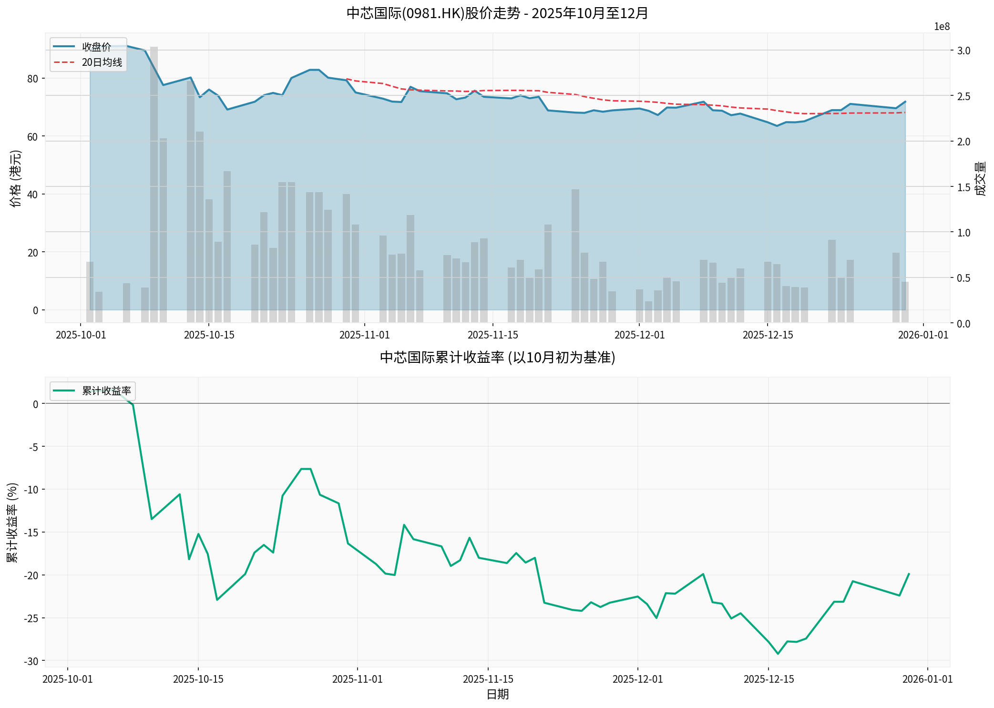Expand the bottom chart legend box
The image size is (994, 708).
pos(93,390)
